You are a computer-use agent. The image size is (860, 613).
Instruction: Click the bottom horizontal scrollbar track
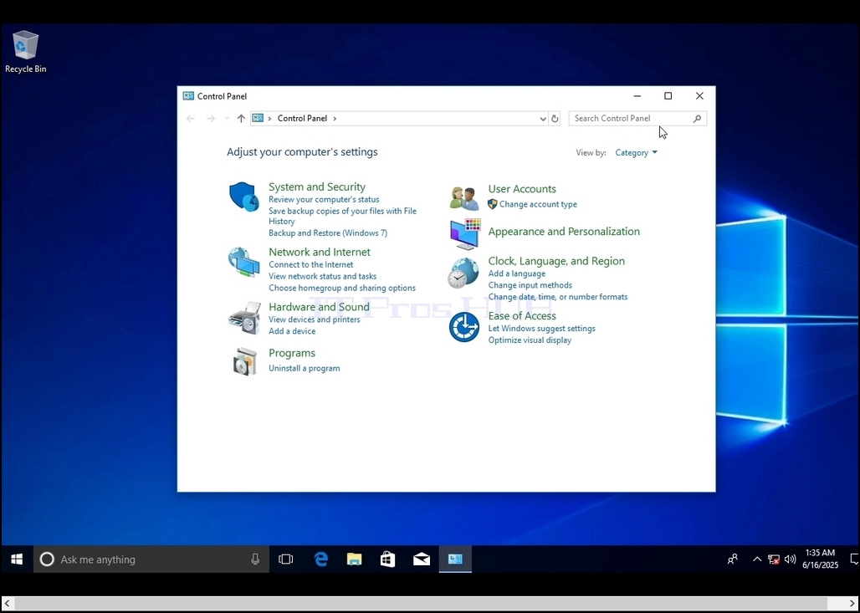429,603
